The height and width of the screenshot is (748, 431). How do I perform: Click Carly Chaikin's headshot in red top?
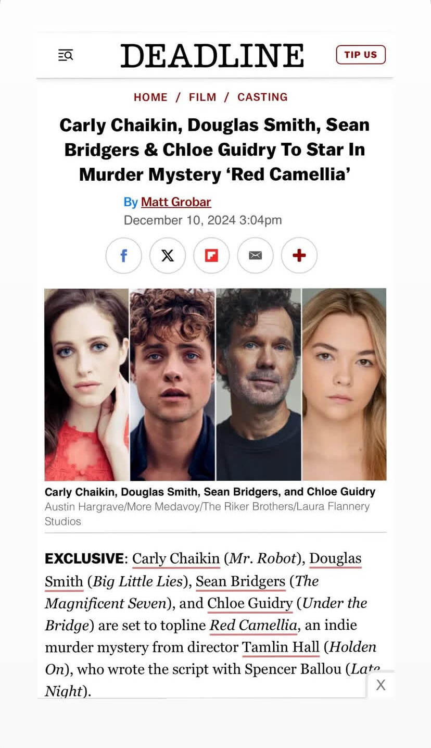(86, 384)
